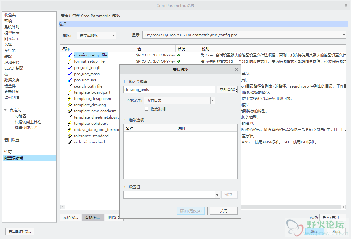351x239 pixels.
Task: Select 图元显示 in the left panel
Action: pyautogui.click(x=12, y=38)
